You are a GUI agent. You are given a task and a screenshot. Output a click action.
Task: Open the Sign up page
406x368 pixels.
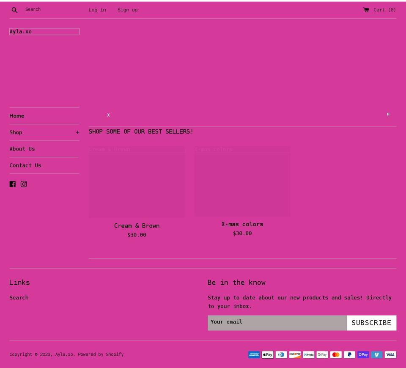pyautogui.click(x=127, y=10)
